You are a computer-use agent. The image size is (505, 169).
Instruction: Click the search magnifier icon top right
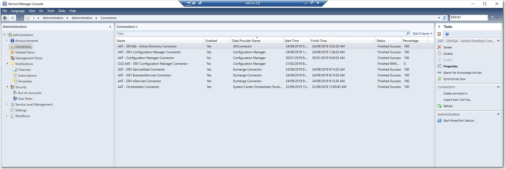coord(492,18)
